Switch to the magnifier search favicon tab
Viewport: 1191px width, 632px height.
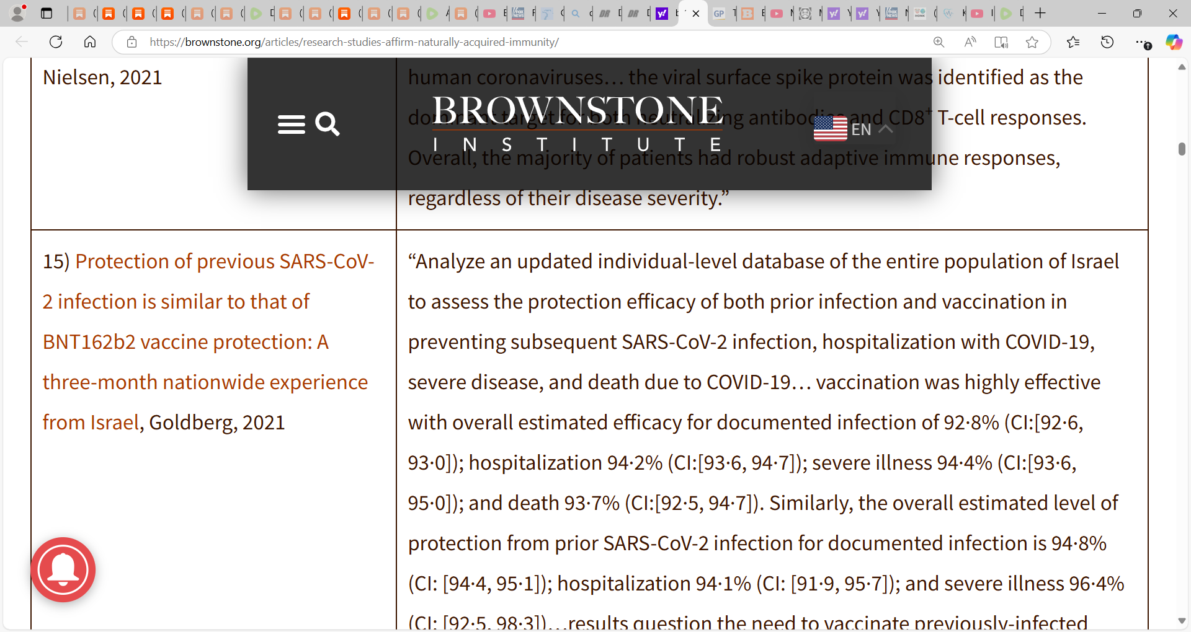pos(576,14)
